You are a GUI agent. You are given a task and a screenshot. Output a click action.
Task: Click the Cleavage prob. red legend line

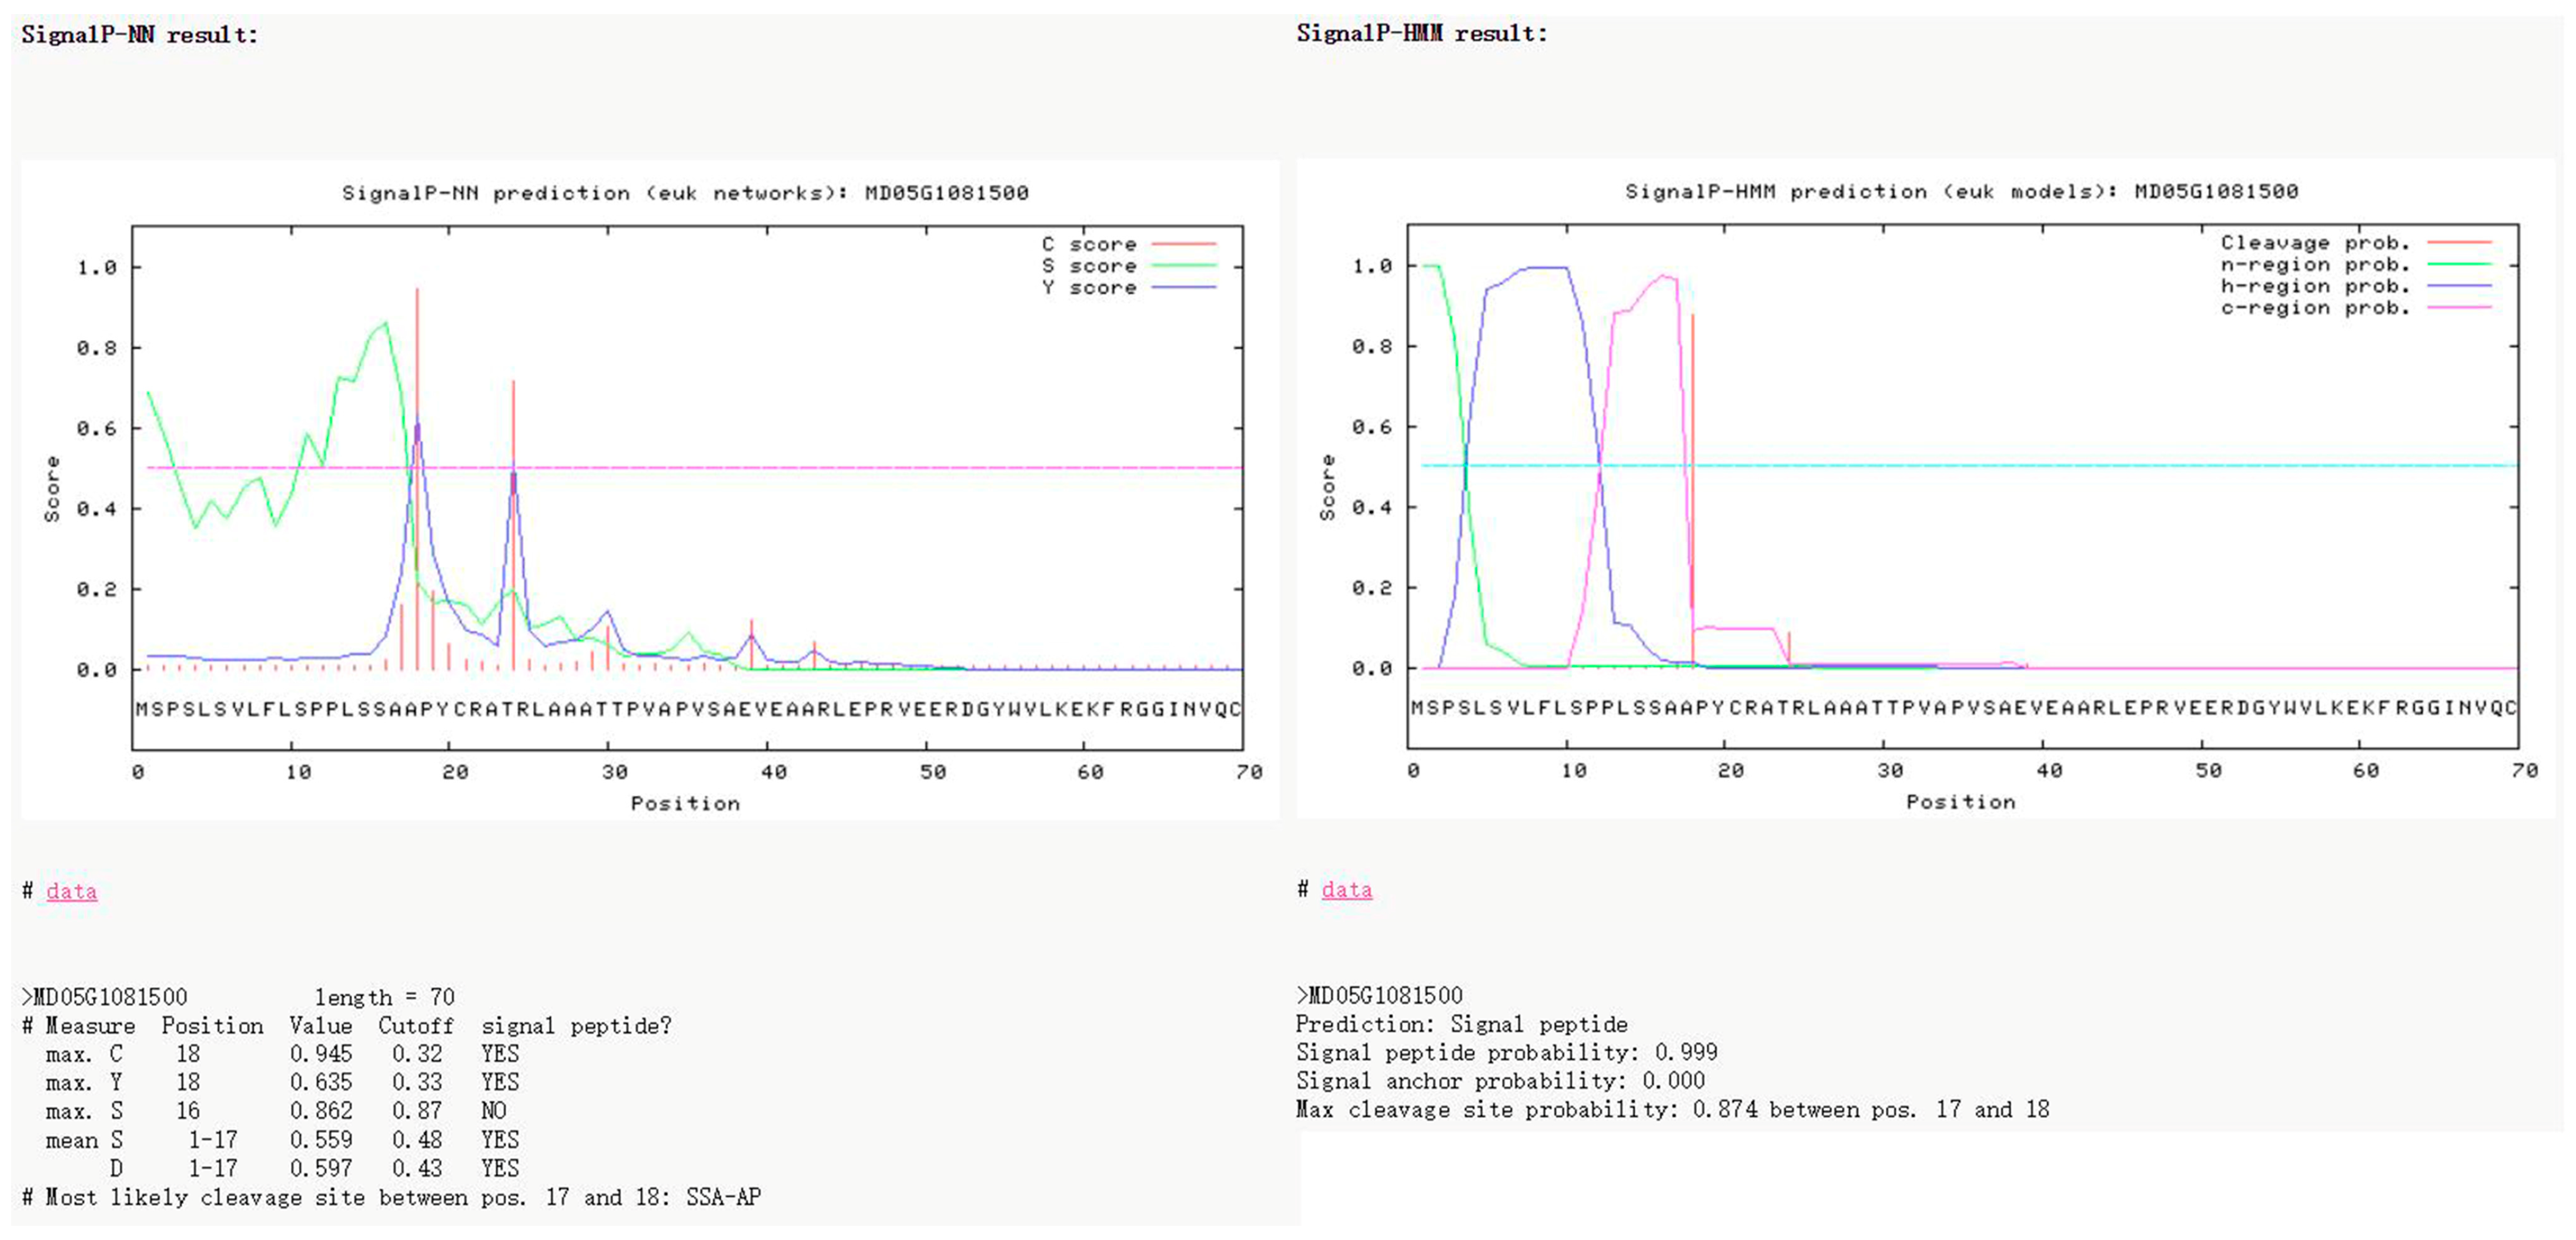tap(2459, 243)
